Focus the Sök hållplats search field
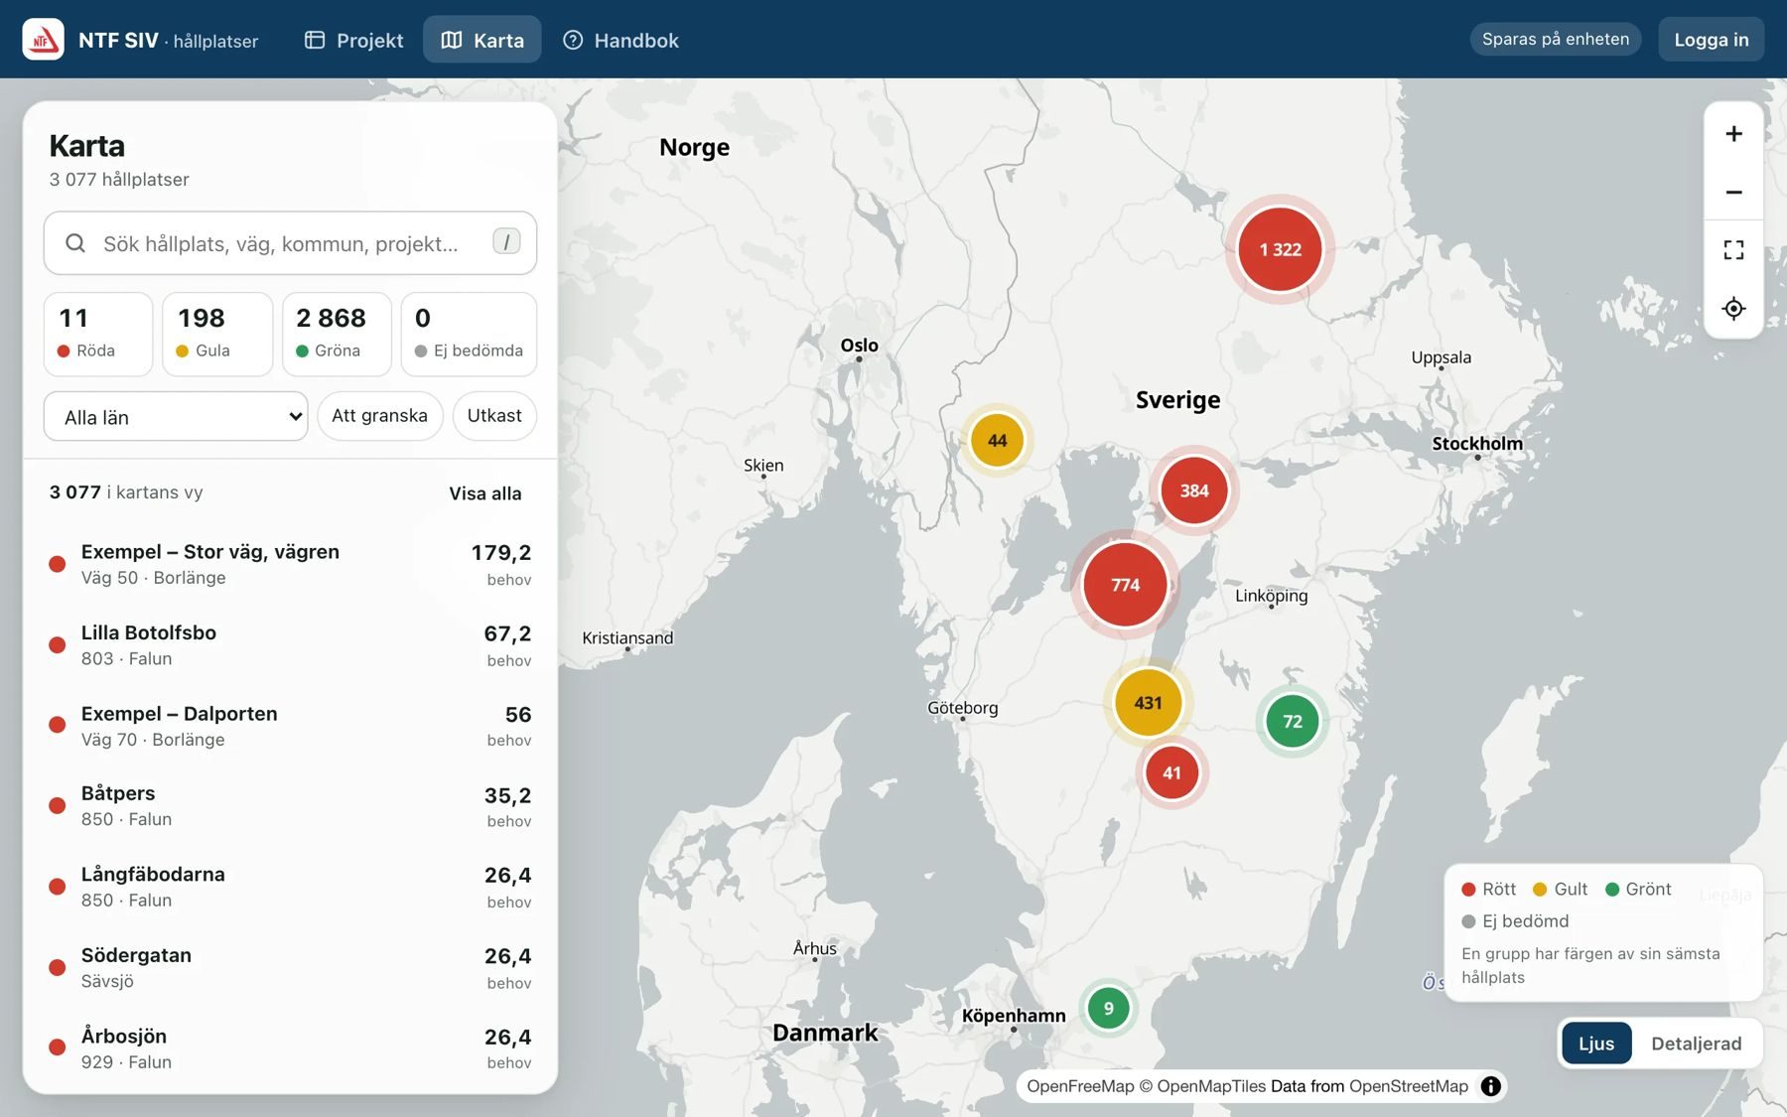 coord(290,243)
